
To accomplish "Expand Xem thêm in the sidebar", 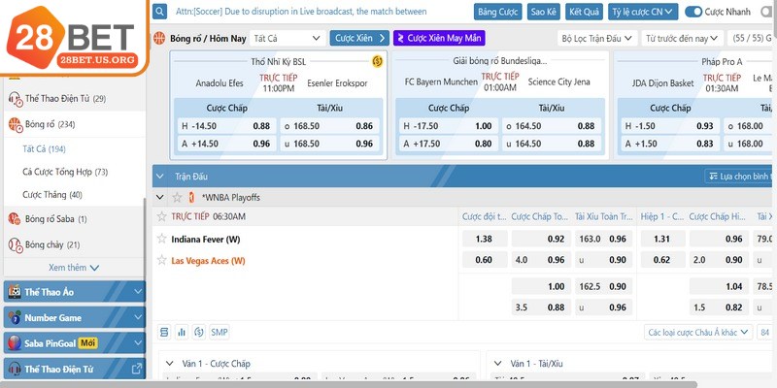I will 74,268.
